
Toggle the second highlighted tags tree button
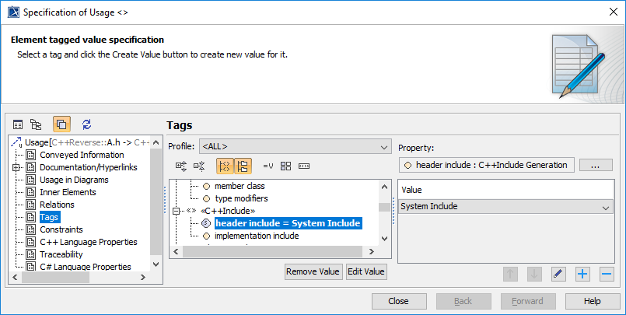(243, 166)
